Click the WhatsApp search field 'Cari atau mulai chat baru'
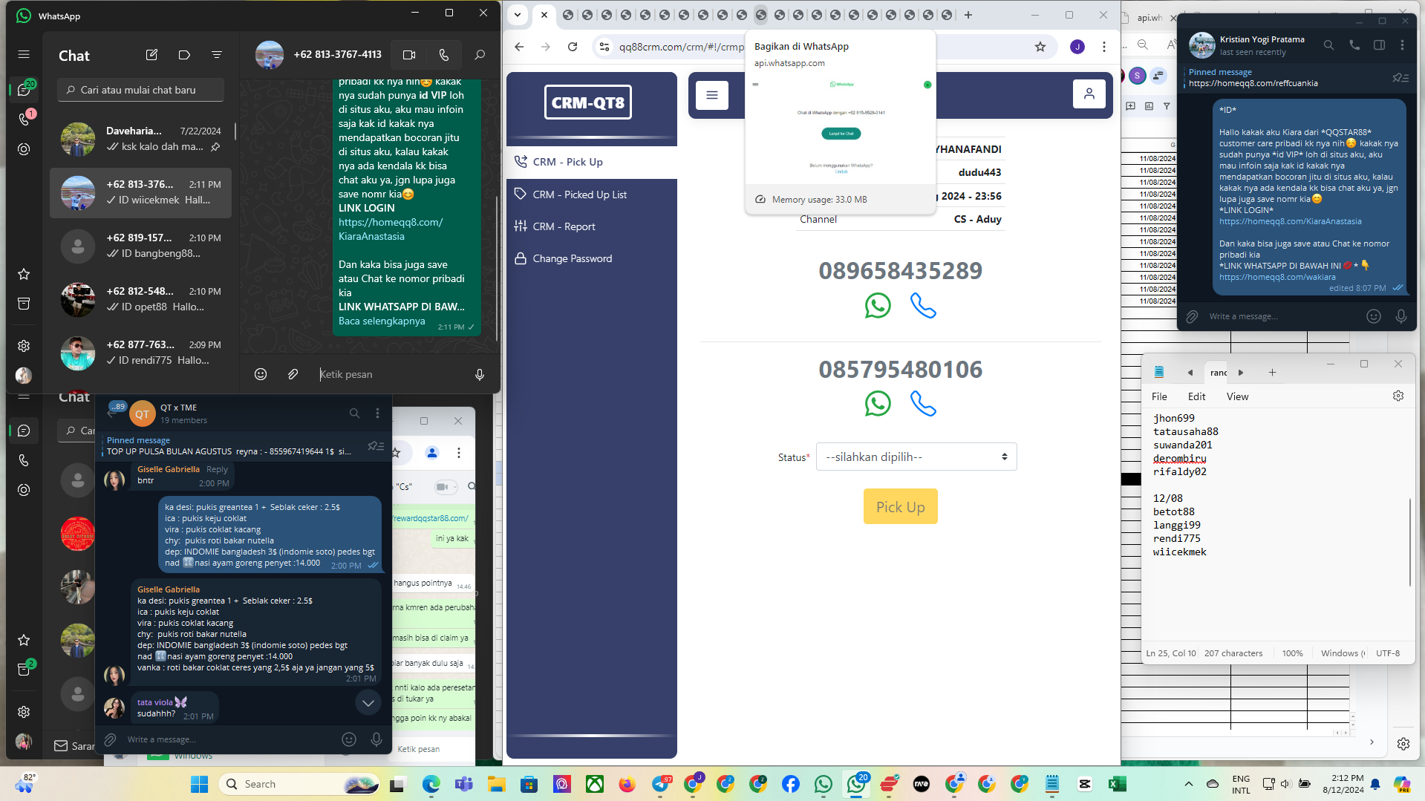Screen dimensions: 1425x801 tap(141, 90)
